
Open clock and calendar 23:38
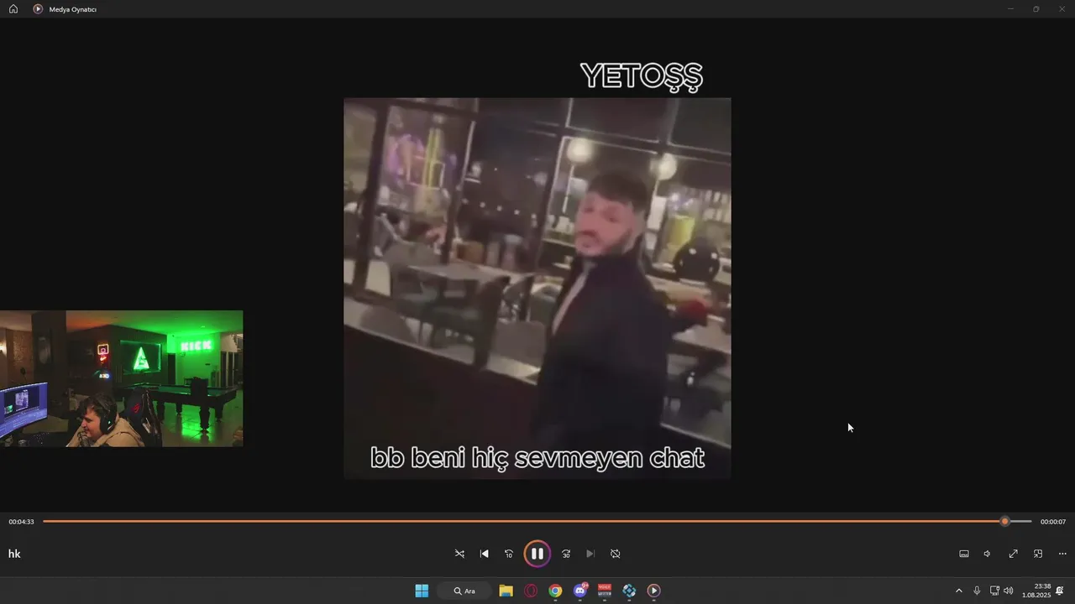[1038, 591]
